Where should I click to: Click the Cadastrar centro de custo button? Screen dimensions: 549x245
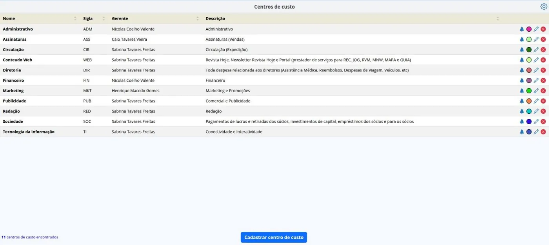pos(274,237)
